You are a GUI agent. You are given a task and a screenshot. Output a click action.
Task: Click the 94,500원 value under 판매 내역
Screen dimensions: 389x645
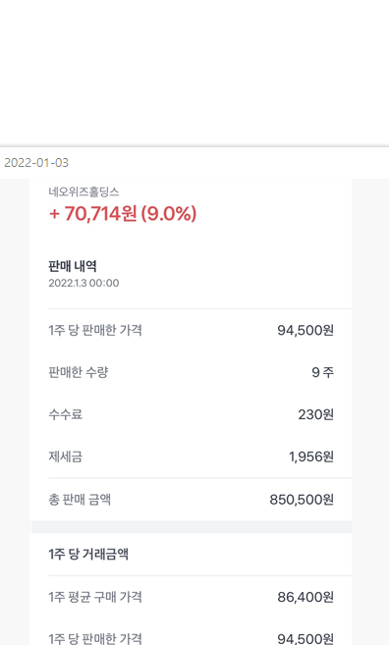[x=306, y=330]
